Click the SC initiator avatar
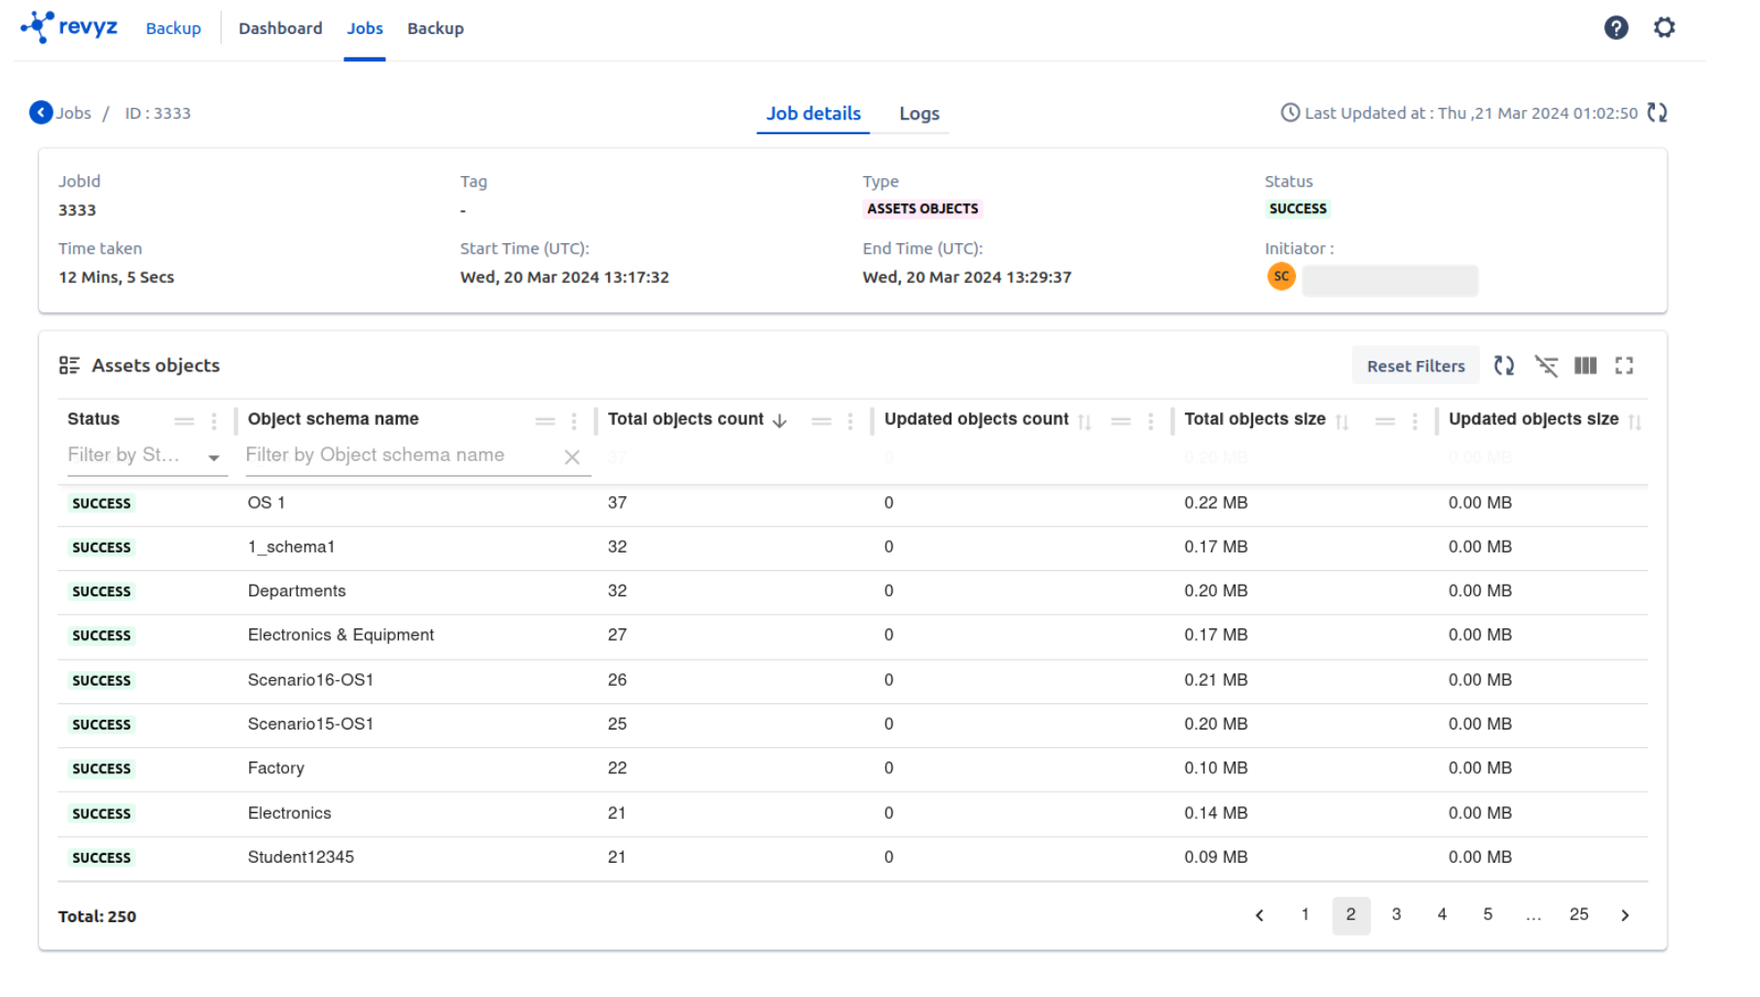 (x=1281, y=277)
